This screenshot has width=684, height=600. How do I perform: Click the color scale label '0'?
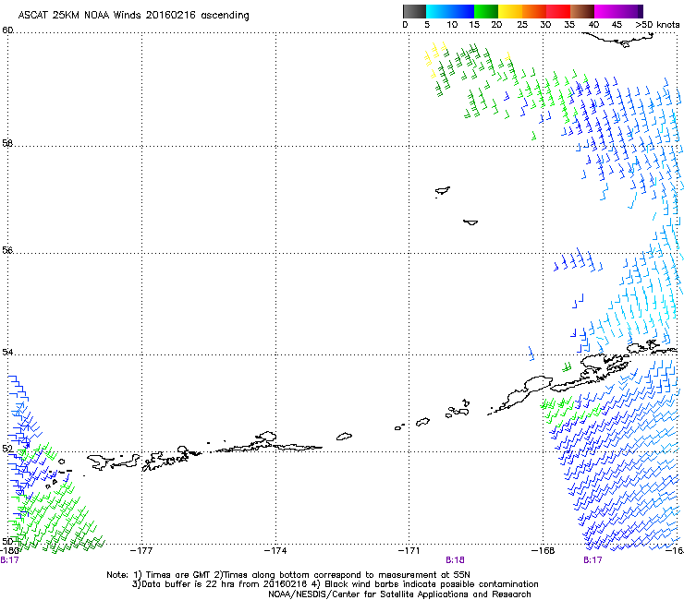tap(405, 25)
